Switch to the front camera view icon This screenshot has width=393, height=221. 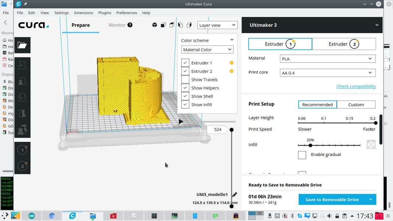(163, 25)
